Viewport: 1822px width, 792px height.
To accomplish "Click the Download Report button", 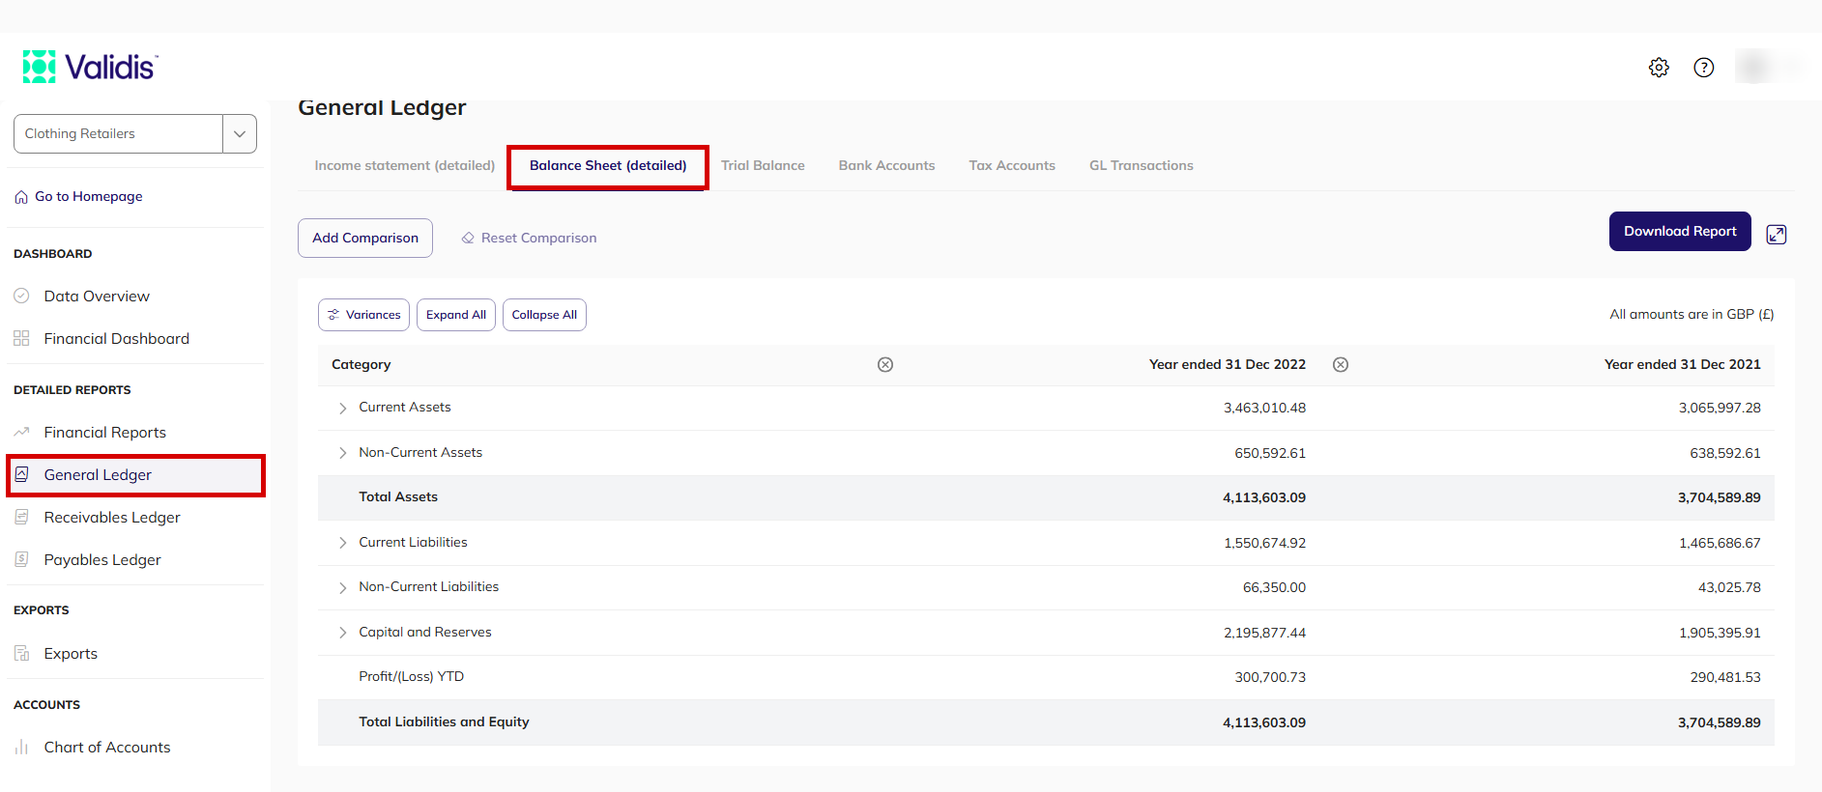I will [x=1680, y=231].
